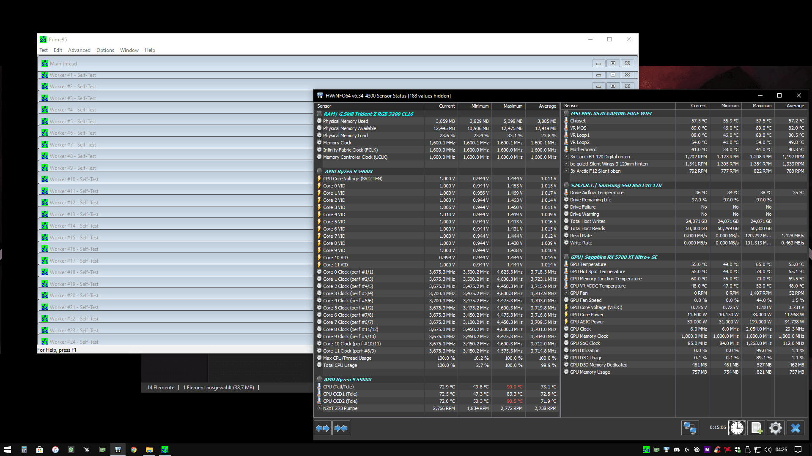
Task: Open Prime95 Help menu
Action: tap(150, 50)
